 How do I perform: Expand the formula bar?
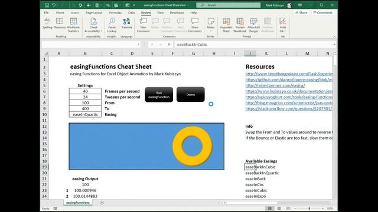coord(334,45)
